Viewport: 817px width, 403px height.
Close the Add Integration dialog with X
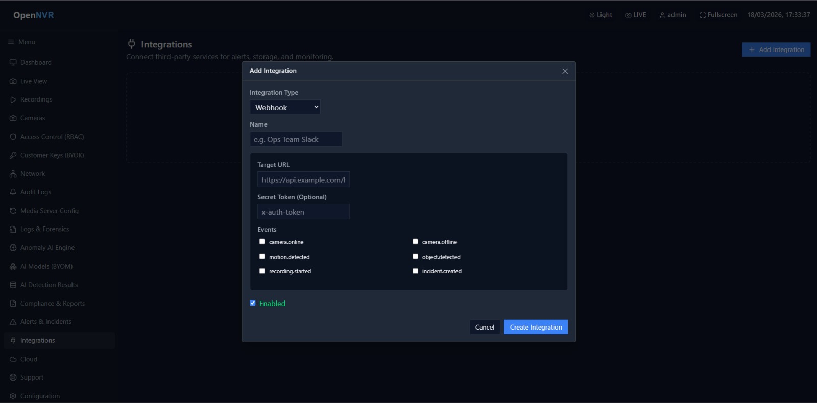565,71
